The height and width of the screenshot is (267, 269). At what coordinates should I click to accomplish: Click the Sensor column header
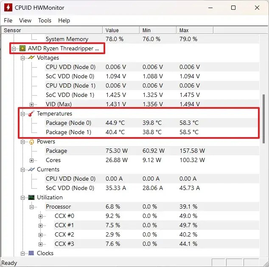(x=52, y=30)
